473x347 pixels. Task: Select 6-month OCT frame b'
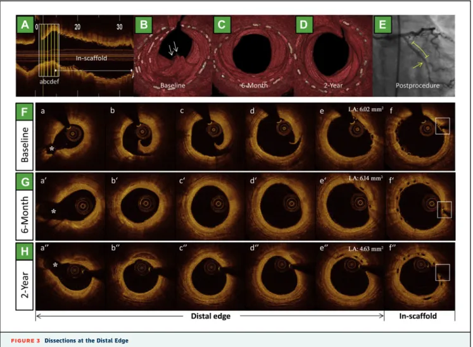point(141,206)
